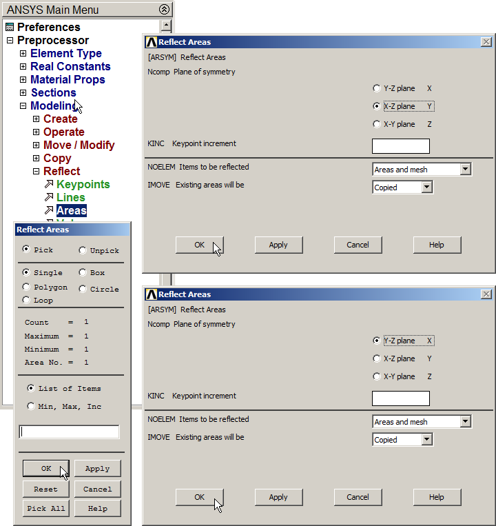Click the Pick All button
The image size is (496, 526).
tap(45, 509)
